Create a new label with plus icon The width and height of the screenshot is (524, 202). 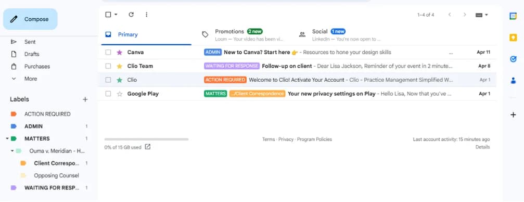coord(85,99)
